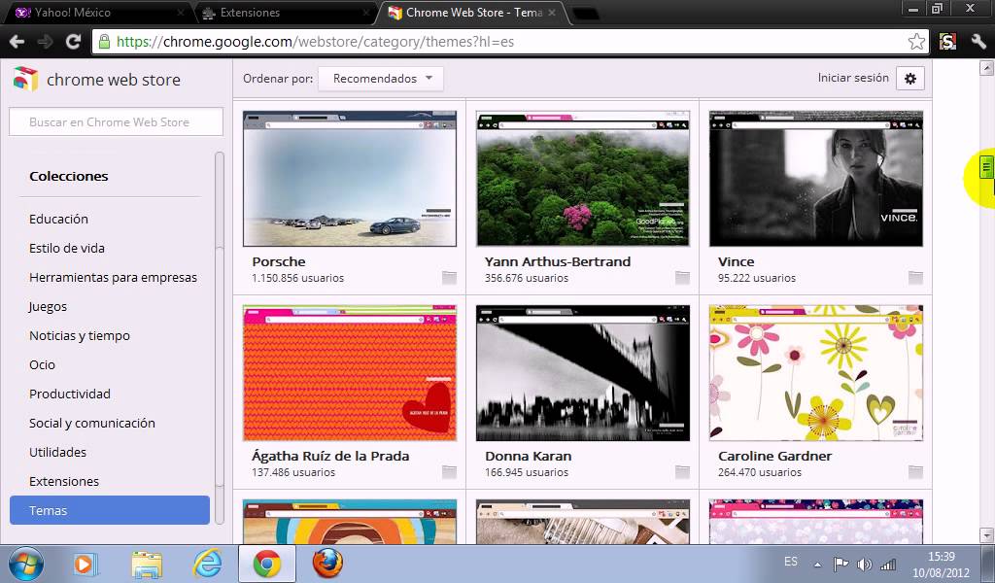995x583 pixels.
Task: Click the Caroline Gardner theme title
Action: point(774,456)
